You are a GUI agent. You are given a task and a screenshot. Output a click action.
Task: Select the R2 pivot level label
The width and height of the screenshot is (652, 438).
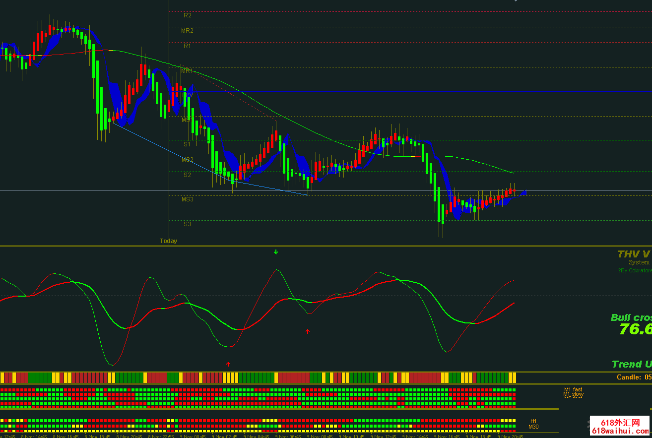click(x=187, y=15)
